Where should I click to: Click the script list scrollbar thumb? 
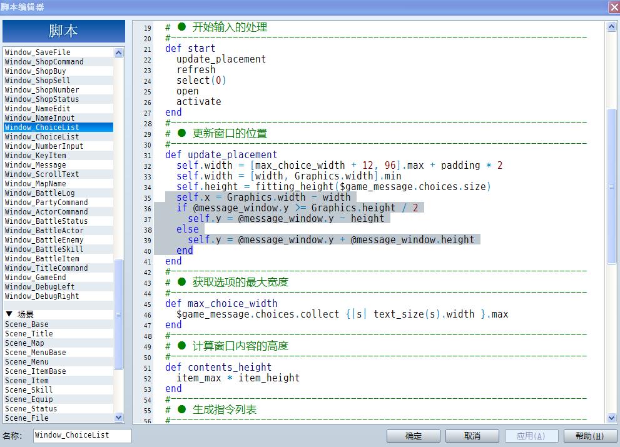(118, 314)
